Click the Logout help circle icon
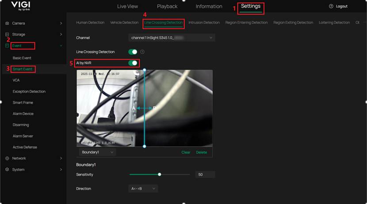 pos(331,7)
